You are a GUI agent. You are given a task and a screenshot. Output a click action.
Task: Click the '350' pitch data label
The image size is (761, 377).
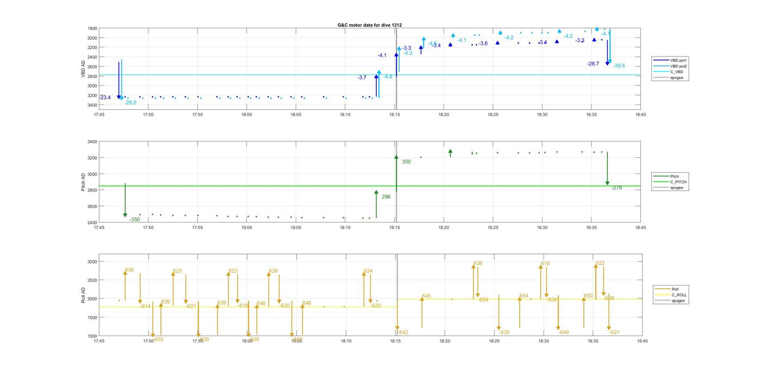[407, 162]
